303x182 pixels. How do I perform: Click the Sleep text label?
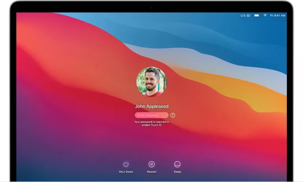click(x=177, y=172)
